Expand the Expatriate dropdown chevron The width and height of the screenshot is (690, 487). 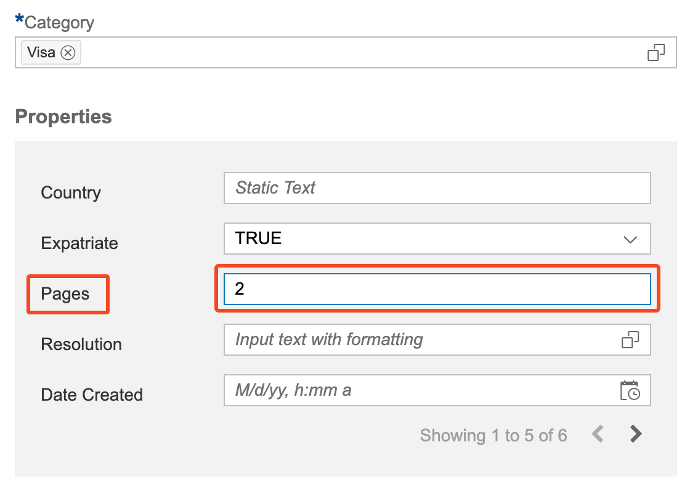[630, 239]
